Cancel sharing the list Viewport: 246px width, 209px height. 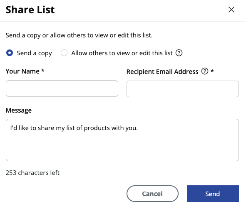152,194
